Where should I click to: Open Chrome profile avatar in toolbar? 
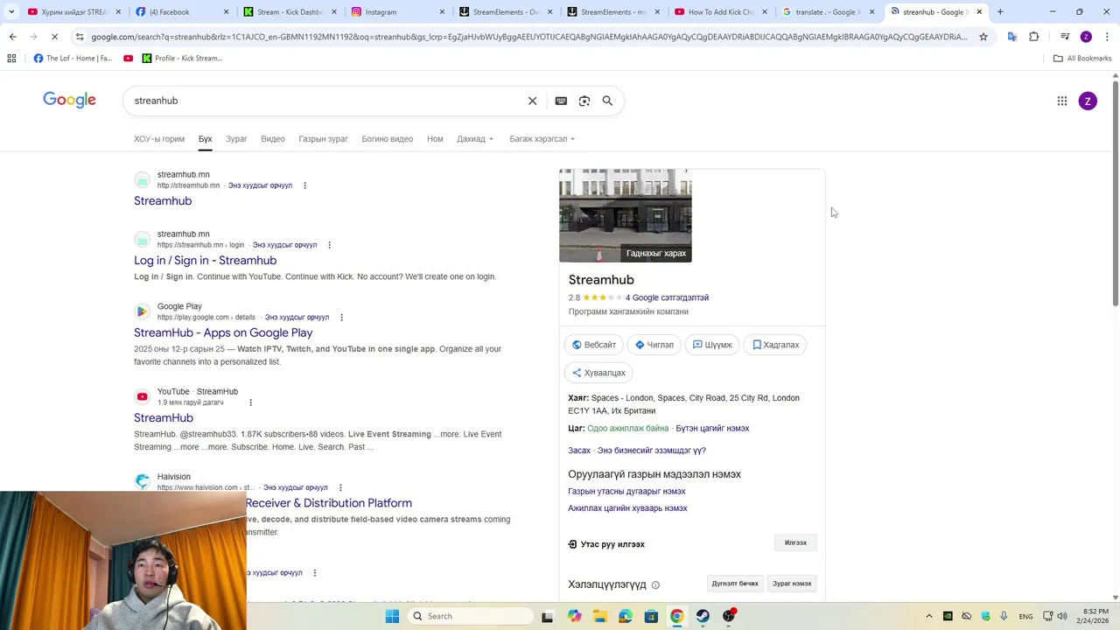coord(1086,37)
